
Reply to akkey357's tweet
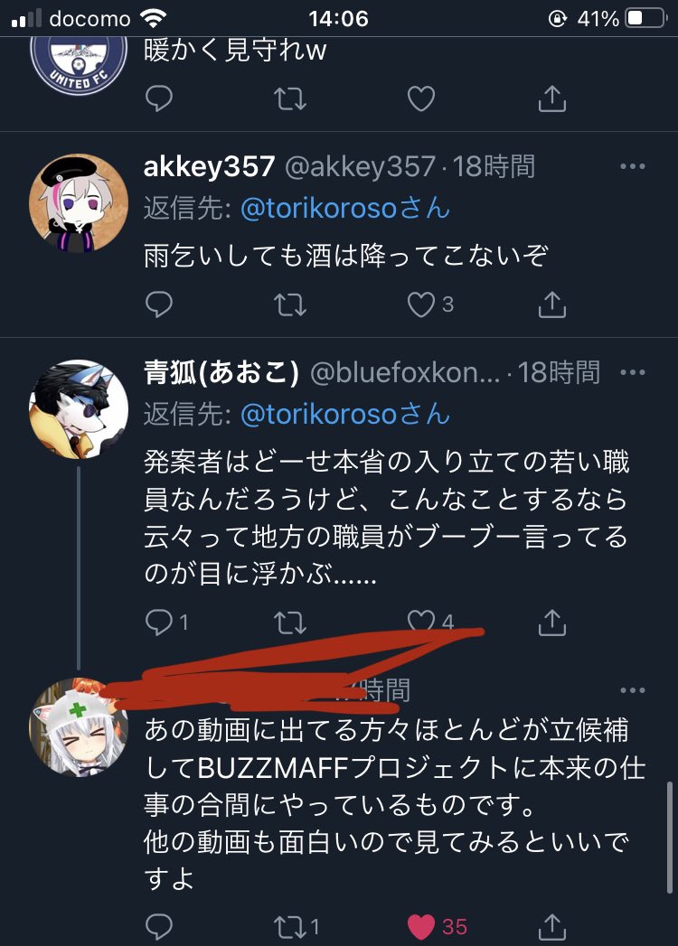tap(159, 304)
